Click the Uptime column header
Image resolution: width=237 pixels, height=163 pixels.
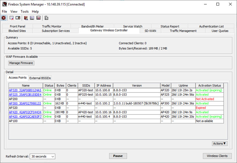[x=183, y=86]
